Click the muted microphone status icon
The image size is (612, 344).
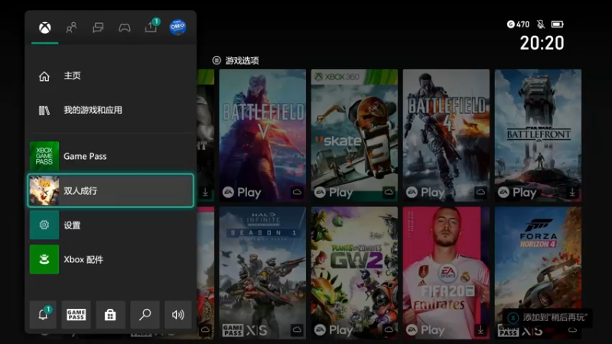[541, 24]
